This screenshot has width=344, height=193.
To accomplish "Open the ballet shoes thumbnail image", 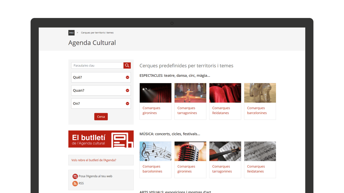I will (260, 93).
